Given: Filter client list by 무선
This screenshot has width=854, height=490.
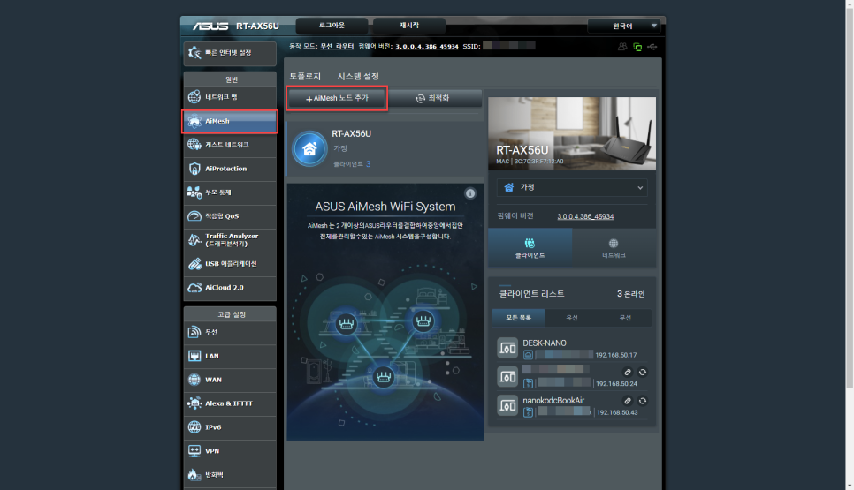Looking at the screenshot, I should click(x=625, y=318).
